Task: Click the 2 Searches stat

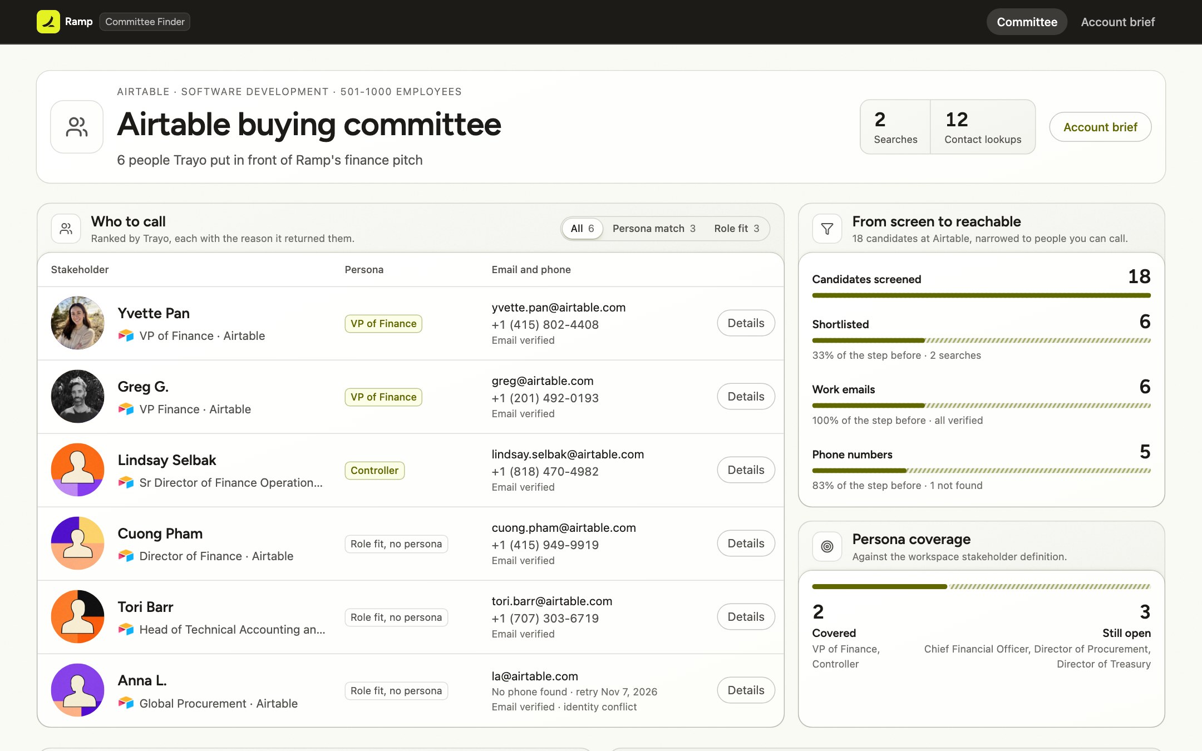Action: tap(895, 127)
